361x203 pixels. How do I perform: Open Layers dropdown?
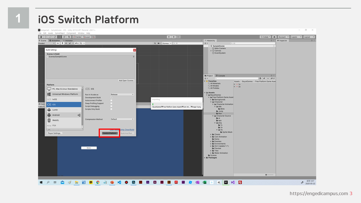click(296, 37)
